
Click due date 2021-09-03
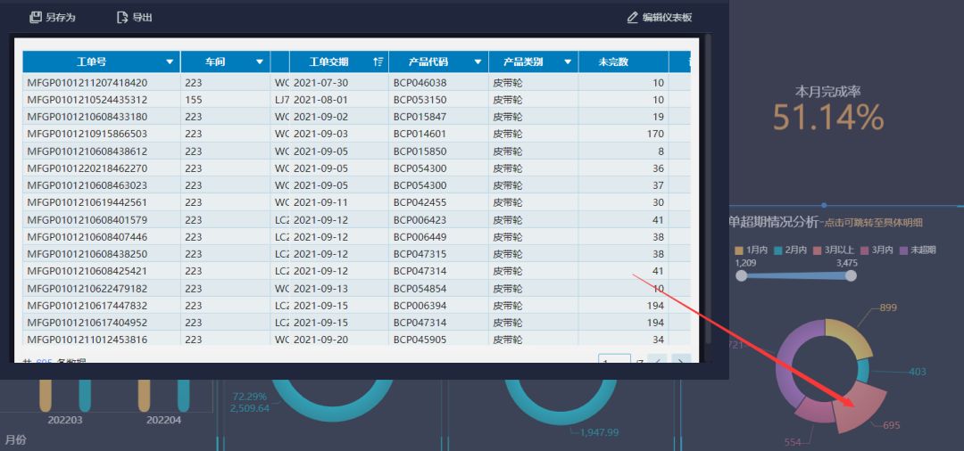(x=320, y=134)
